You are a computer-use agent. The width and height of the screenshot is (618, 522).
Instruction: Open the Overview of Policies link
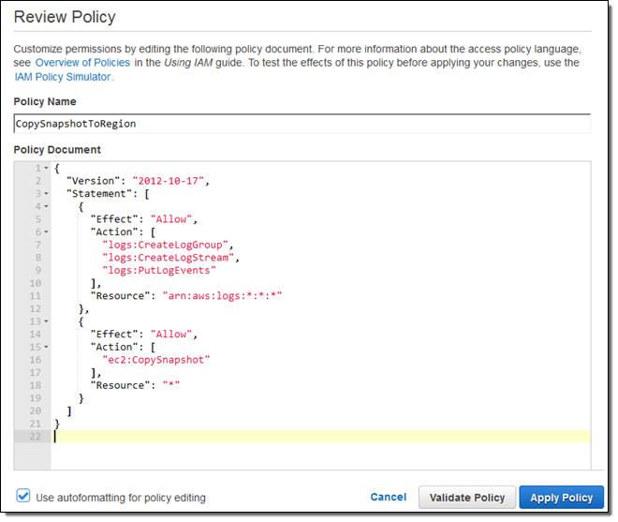pos(82,62)
